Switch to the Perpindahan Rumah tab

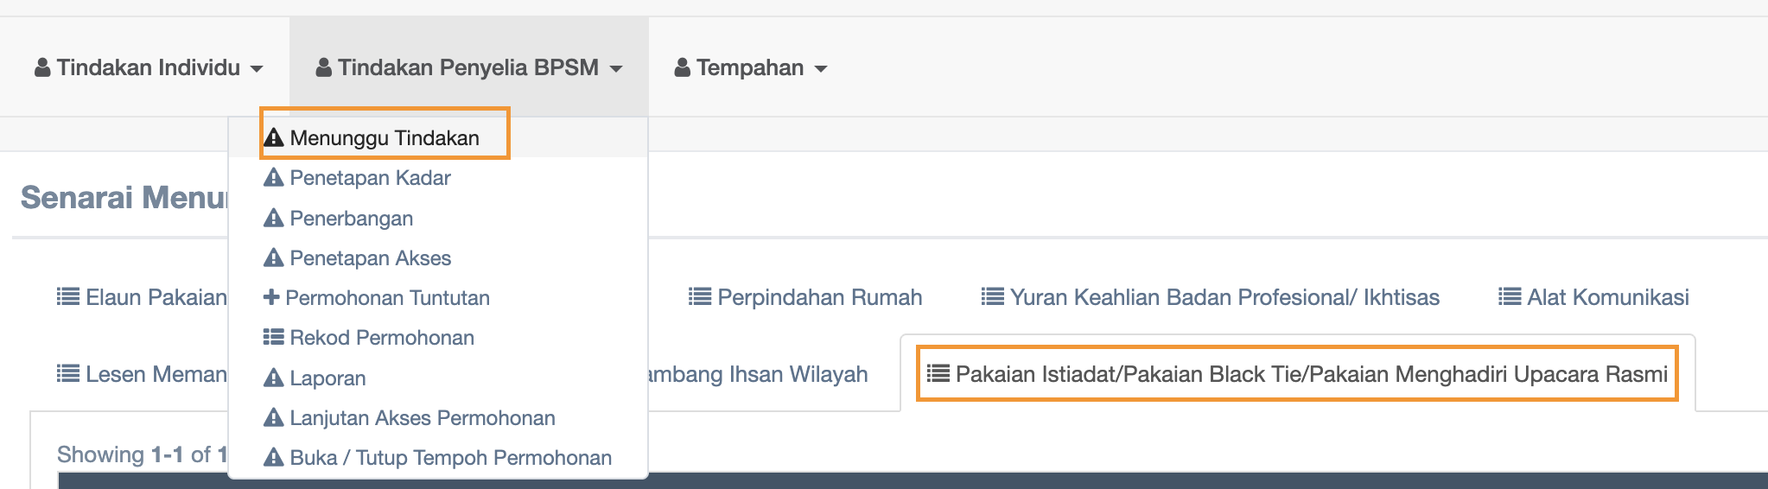pyautogui.click(x=818, y=297)
